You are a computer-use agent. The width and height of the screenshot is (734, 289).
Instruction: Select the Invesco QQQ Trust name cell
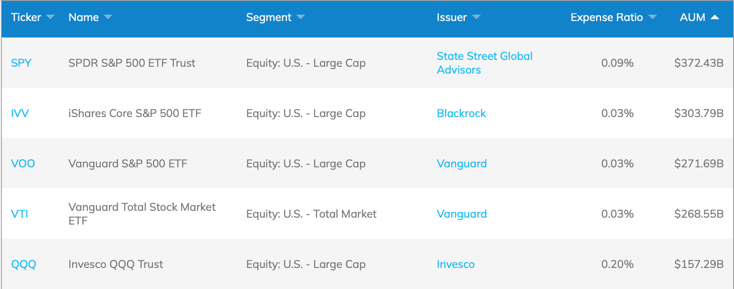116,264
